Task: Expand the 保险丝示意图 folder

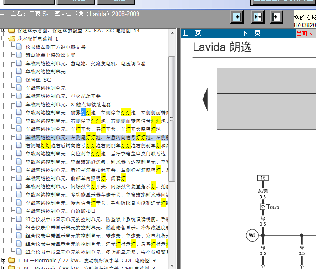Action: 3,30
